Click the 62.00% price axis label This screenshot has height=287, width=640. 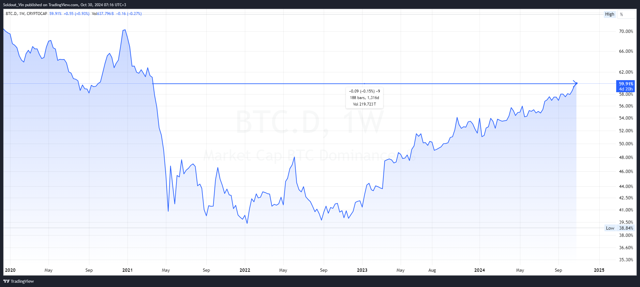click(x=626, y=72)
